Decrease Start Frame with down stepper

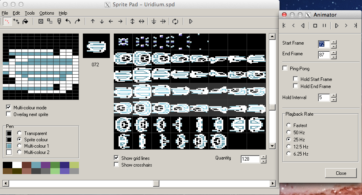pyautogui.click(x=333, y=46)
